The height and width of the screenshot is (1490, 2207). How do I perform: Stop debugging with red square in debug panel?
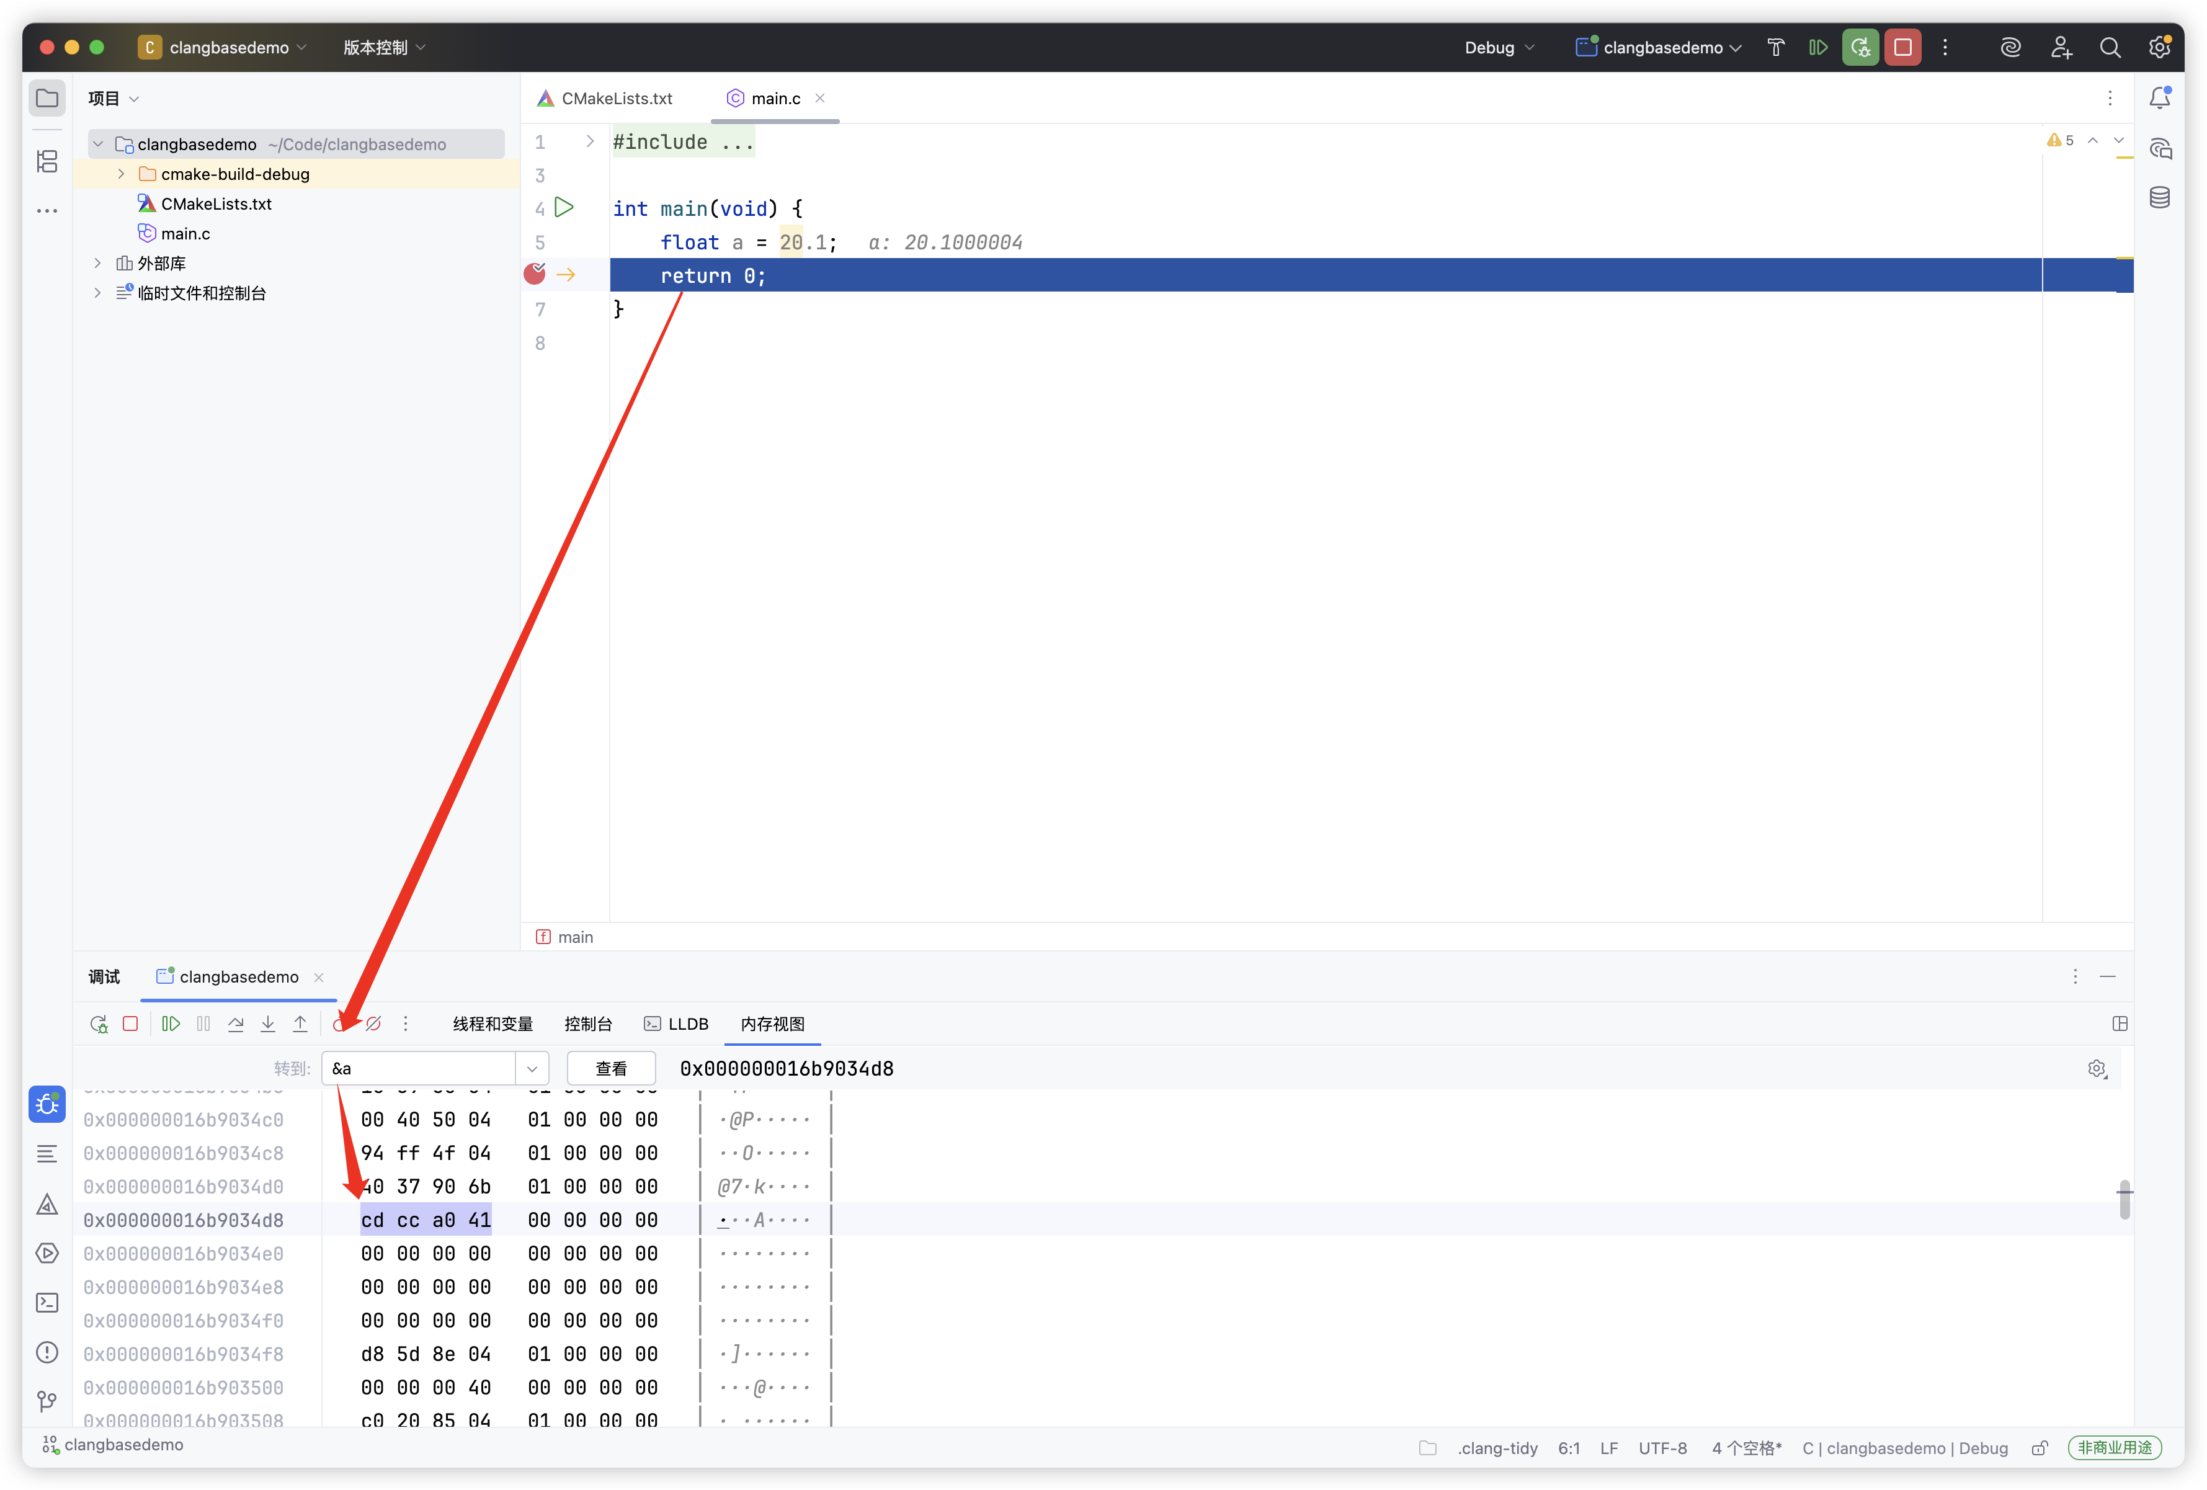coord(131,1024)
